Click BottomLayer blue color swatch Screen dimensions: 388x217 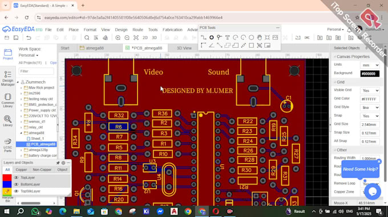pyautogui.click(x=7, y=184)
